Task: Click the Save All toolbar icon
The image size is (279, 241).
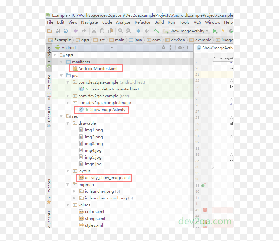Action: pyautogui.click(x=58, y=31)
